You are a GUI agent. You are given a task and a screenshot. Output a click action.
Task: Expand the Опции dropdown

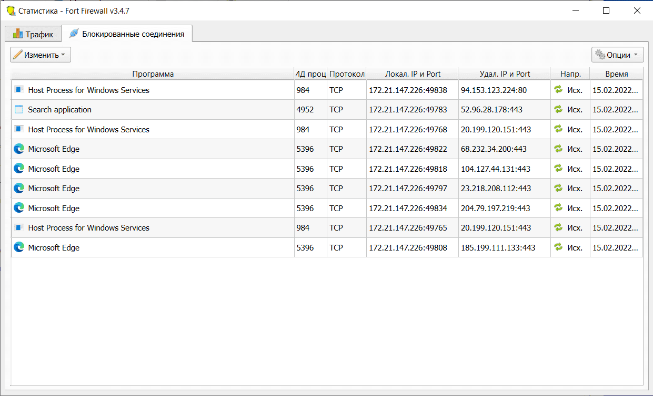tap(617, 55)
